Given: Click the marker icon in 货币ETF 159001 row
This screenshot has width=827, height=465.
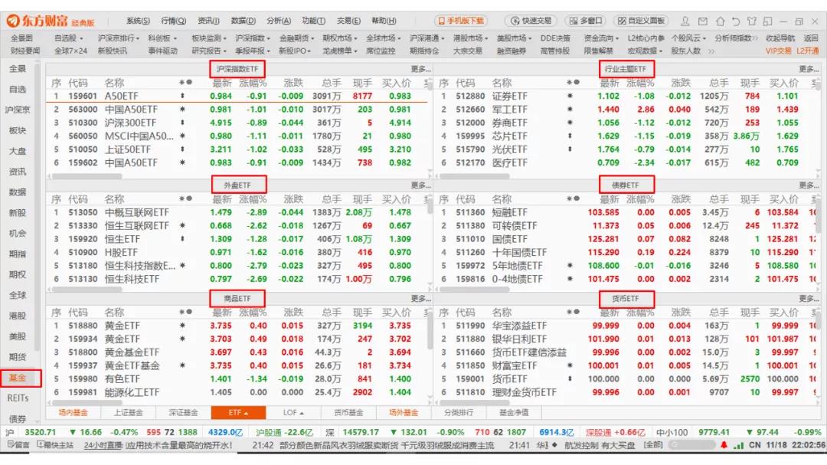Looking at the screenshot, I should coord(570,378).
